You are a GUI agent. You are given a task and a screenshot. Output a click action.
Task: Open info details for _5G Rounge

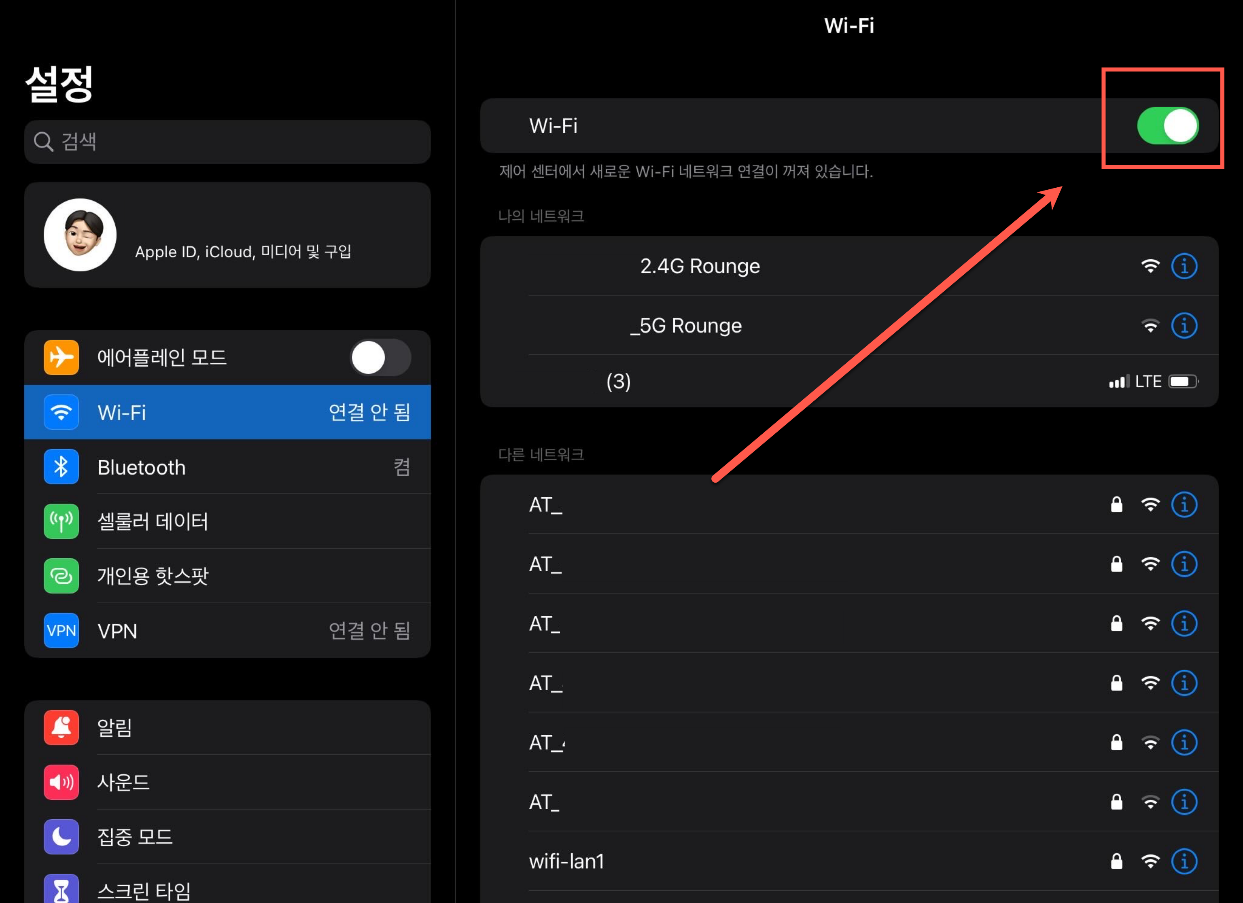click(1184, 325)
